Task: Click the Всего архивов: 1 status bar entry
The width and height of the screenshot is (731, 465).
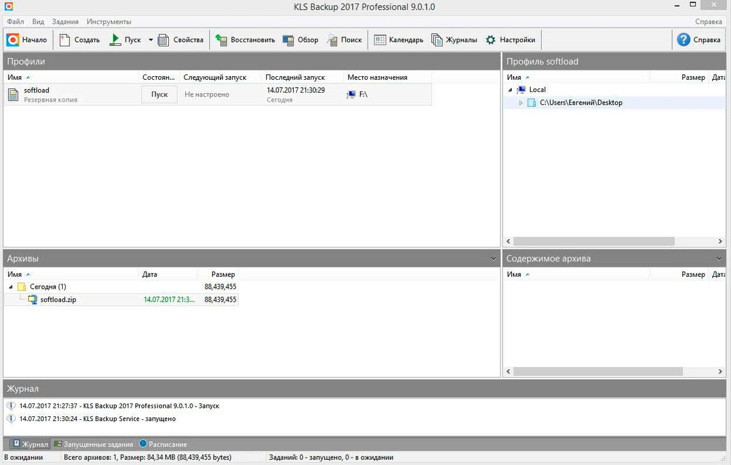Action: click(x=147, y=457)
